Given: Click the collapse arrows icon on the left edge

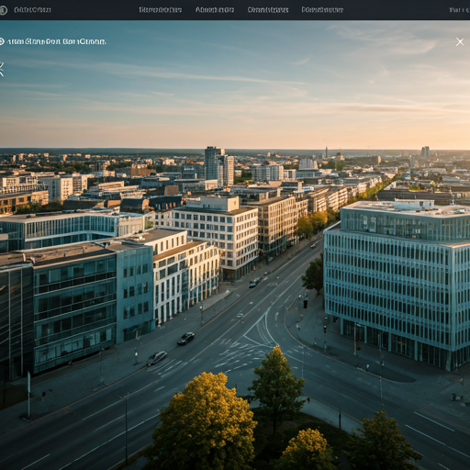Looking at the screenshot, I should coord(2,70).
